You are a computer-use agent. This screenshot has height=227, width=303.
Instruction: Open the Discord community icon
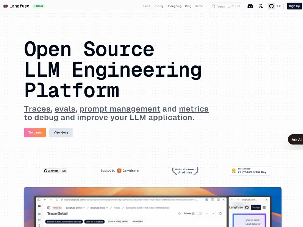[x=250, y=6]
